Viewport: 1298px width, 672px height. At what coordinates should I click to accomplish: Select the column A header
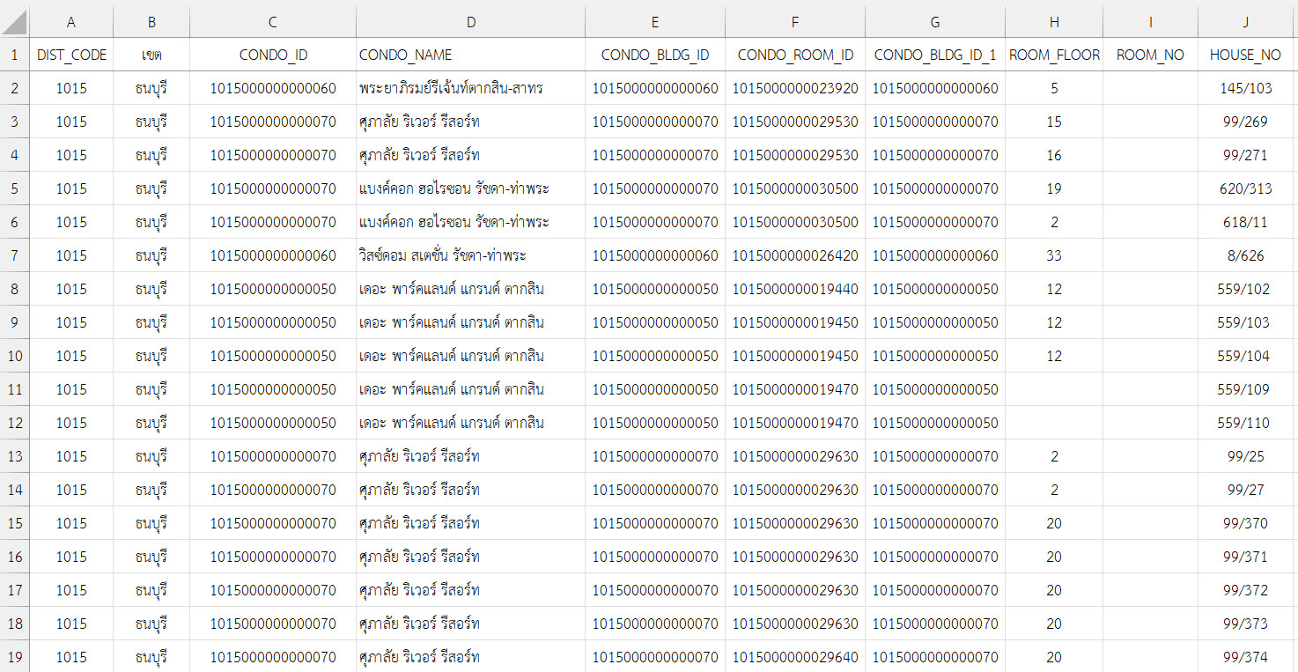pos(71,21)
